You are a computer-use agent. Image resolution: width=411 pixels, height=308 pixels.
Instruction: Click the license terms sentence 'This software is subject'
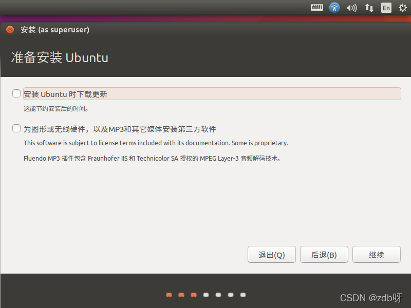(156, 143)
